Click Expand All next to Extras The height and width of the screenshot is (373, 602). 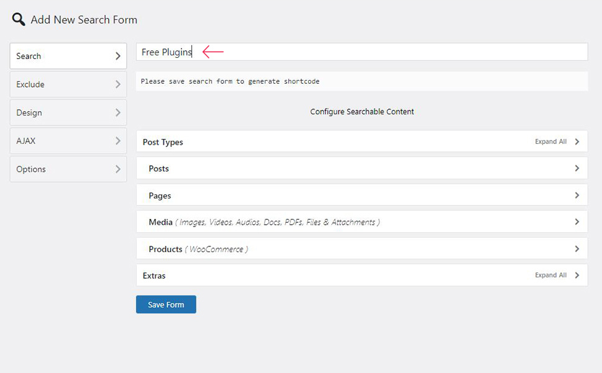tap(550, 275)
